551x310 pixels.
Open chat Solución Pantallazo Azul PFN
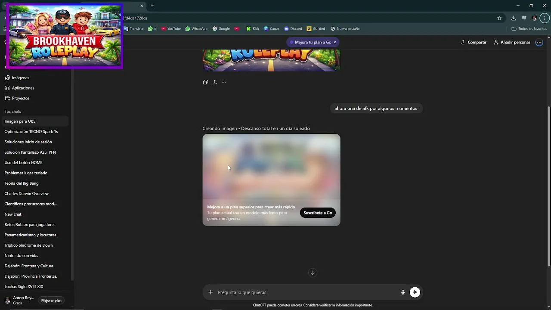click(x=36, y=152)
